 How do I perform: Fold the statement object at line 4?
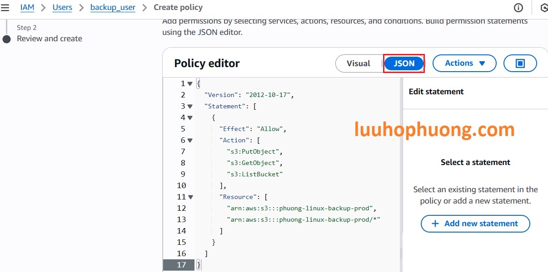pyautogui.click(x=190, y=118)
